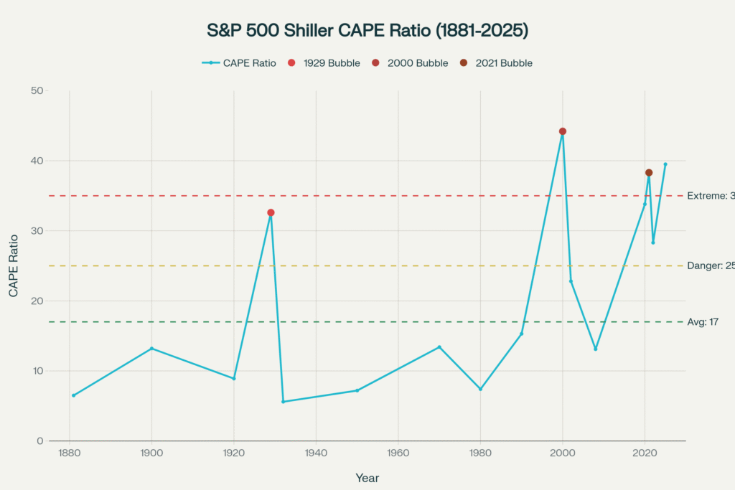The image size is (735, 490).
Task: Click the 2000 bubble peak marker on chart
Action: (563, 131)
